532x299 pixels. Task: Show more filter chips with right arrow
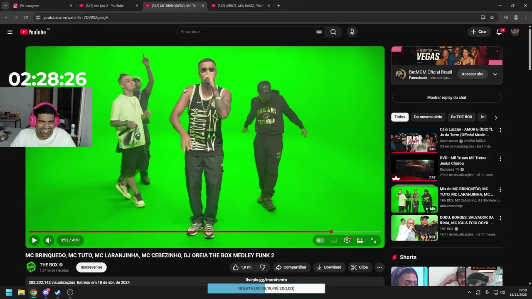[496, 118]
